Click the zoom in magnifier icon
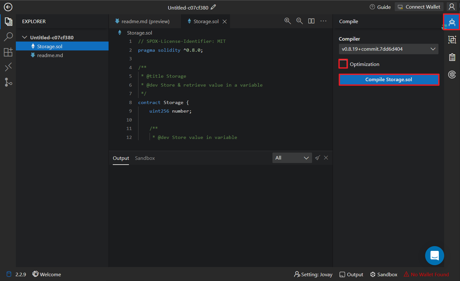 pos(287,21)
